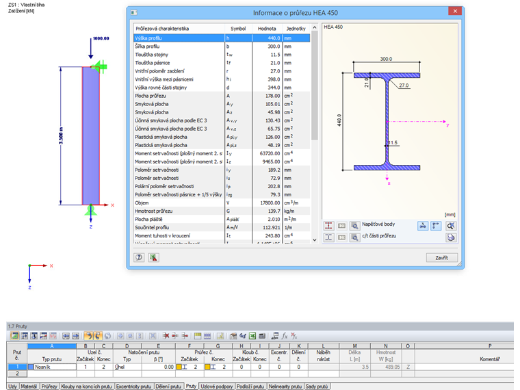Show c/t parts of cross-section
Viewport: 520px width, 390px height.
(x=328, y=237)
